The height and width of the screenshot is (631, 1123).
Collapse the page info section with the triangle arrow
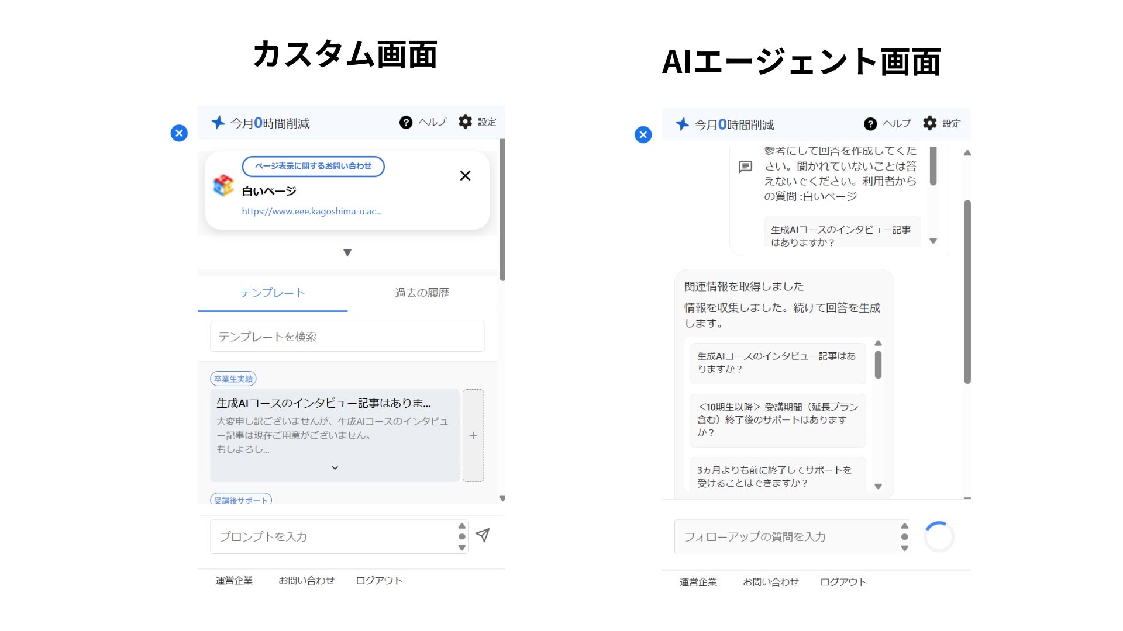click(x=347, y=253)
